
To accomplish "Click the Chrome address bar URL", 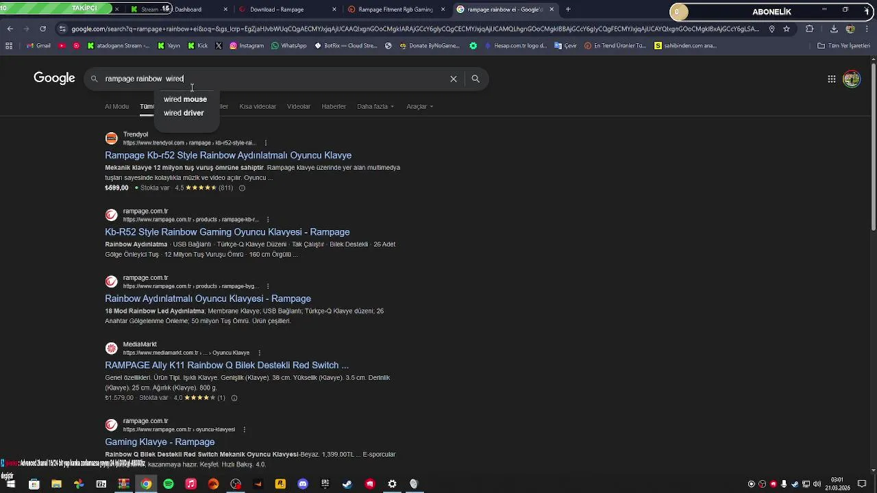I will pos(415,29).
